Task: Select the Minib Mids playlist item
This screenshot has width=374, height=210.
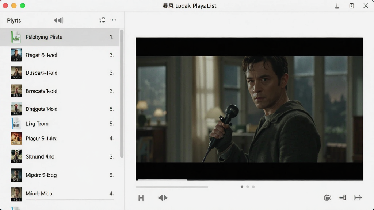Action: [x=60, y=194]
